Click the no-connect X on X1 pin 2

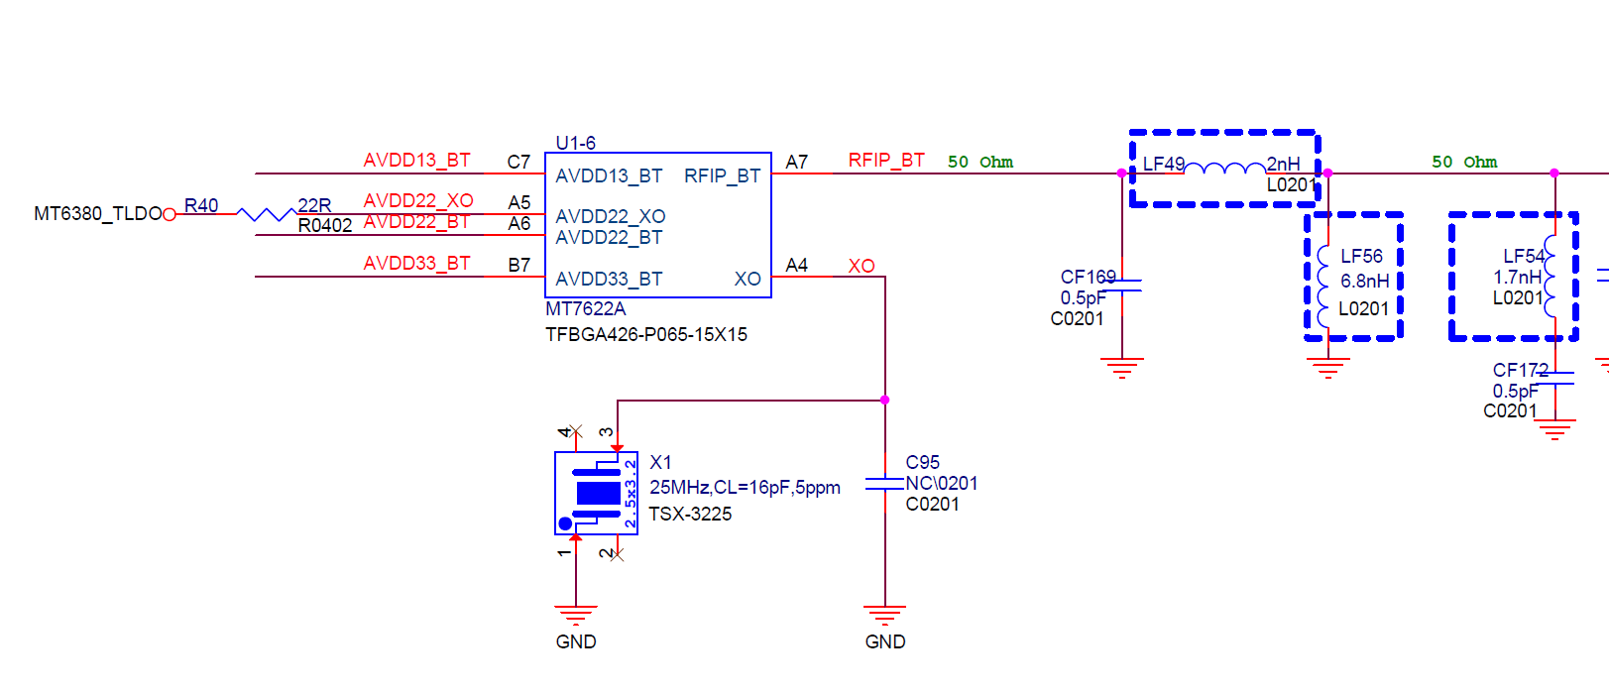[x=618, y=555]
